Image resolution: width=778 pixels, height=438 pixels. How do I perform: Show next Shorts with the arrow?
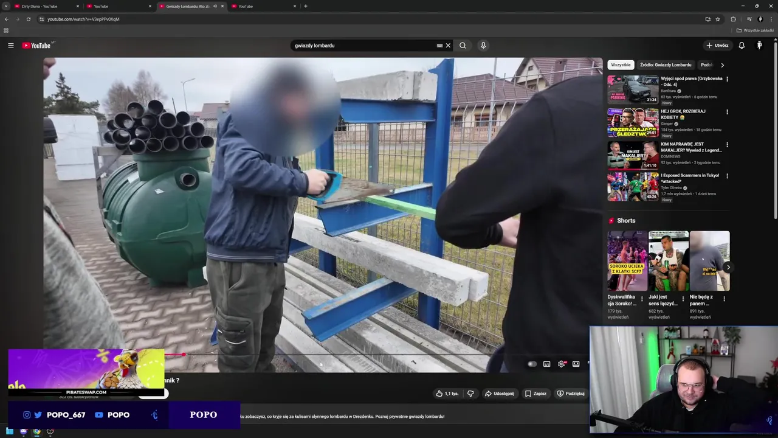point(728,267)
